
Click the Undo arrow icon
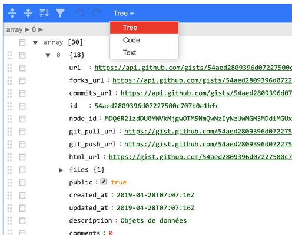click(x=80, y=14)
